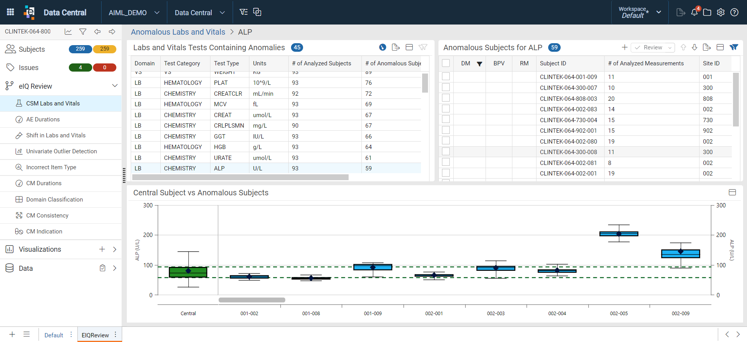Select Univariate Outlier Detection menu item
The width and height of the screenshot is (747, 342).
point(61,151)
